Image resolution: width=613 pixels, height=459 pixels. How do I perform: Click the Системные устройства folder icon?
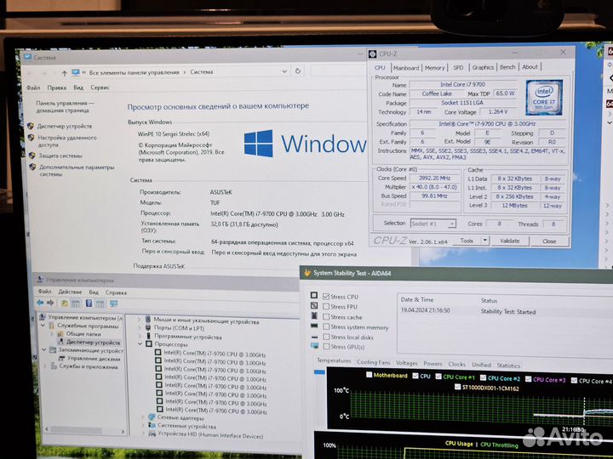[x=152, y=426]
